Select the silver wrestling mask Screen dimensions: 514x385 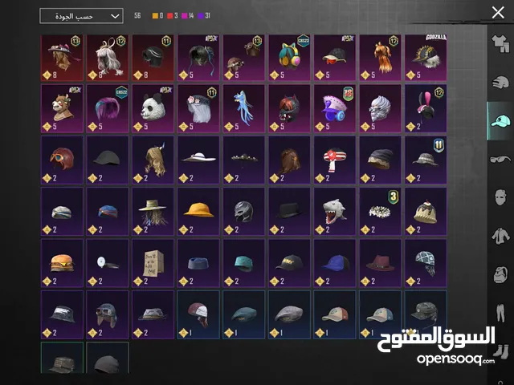pyautogui.click(x=243, y=212)
